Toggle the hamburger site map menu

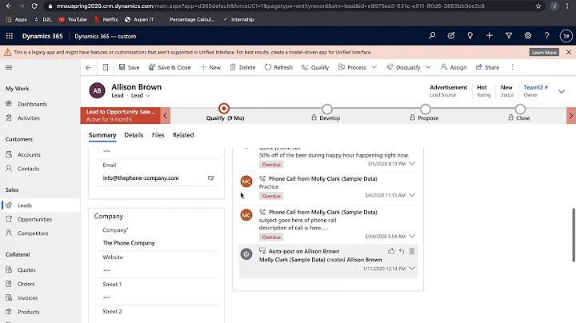(9, 67)
